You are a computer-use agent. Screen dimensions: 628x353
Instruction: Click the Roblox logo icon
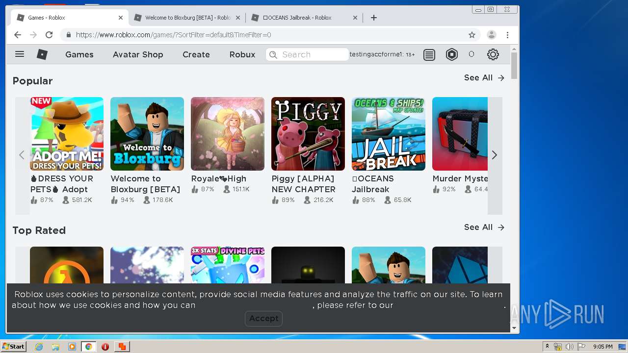tap(42, 54)
